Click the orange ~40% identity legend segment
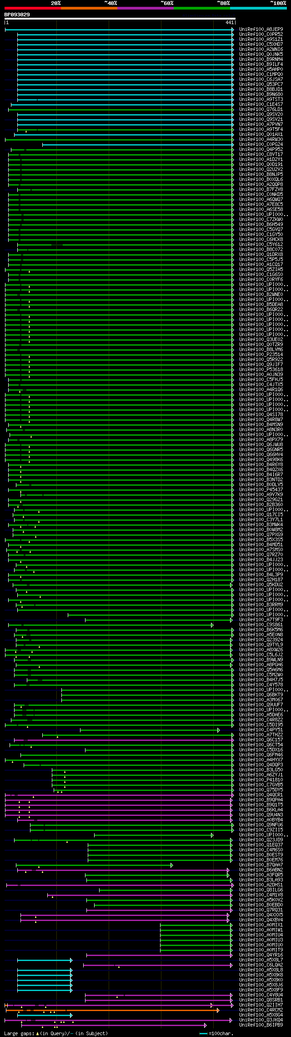The image size is (291, 1037). pyautogui.click(x=89, y=8)
